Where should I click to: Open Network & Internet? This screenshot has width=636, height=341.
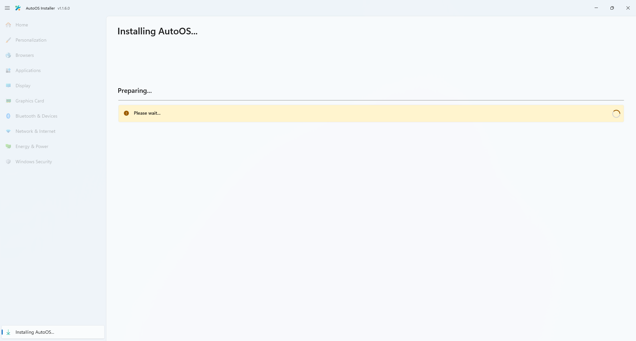point(53,131)
